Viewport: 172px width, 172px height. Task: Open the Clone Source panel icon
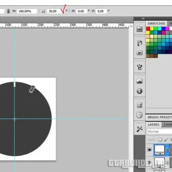140,115
